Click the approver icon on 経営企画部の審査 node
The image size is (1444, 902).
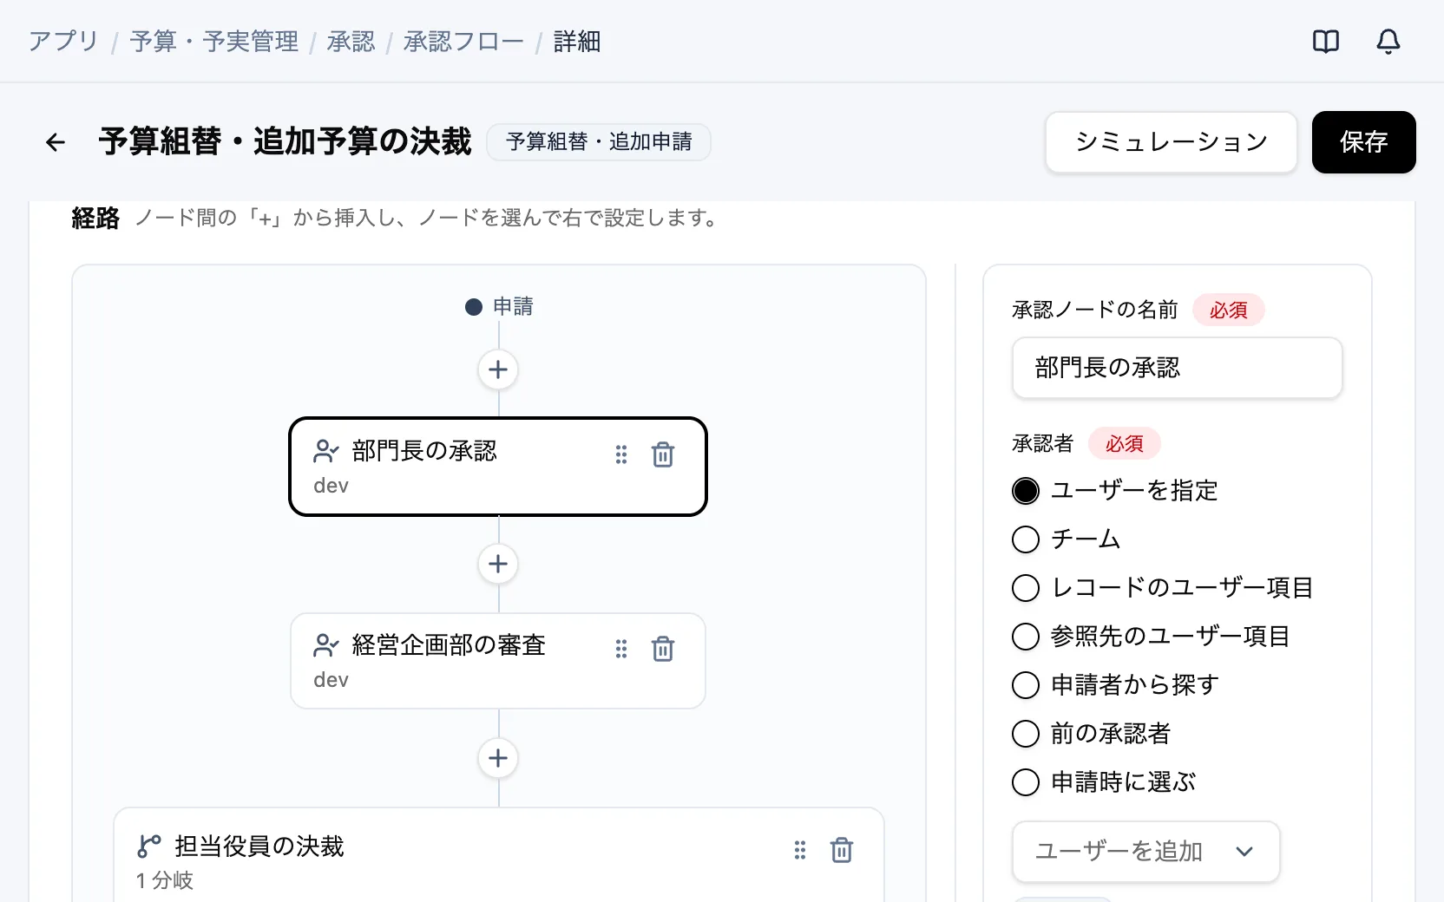point(325,645)
